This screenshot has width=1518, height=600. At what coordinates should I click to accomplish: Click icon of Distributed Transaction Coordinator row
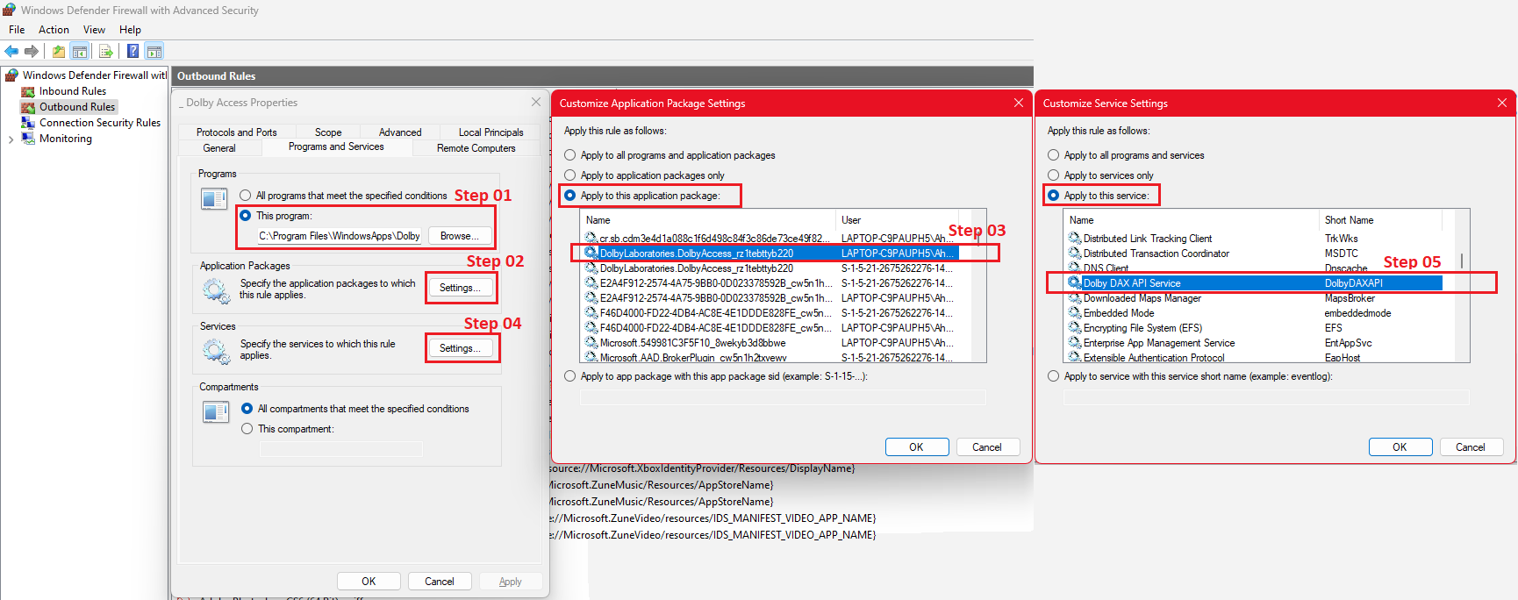(x=1075, y=254)
